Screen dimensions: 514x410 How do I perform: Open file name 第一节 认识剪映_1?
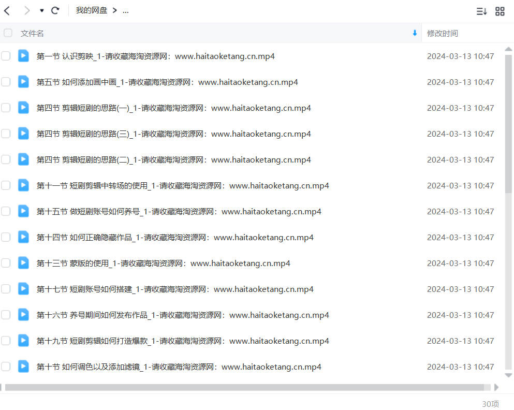(x=156, y=56)
